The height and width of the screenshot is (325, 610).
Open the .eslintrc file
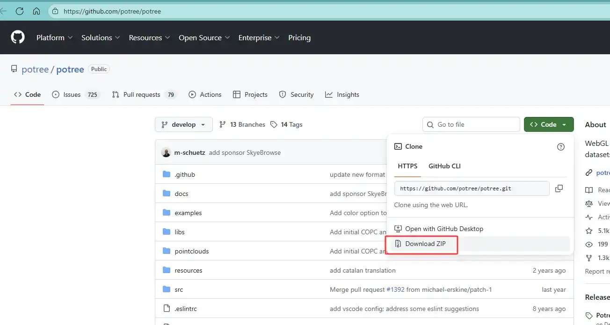185,309
